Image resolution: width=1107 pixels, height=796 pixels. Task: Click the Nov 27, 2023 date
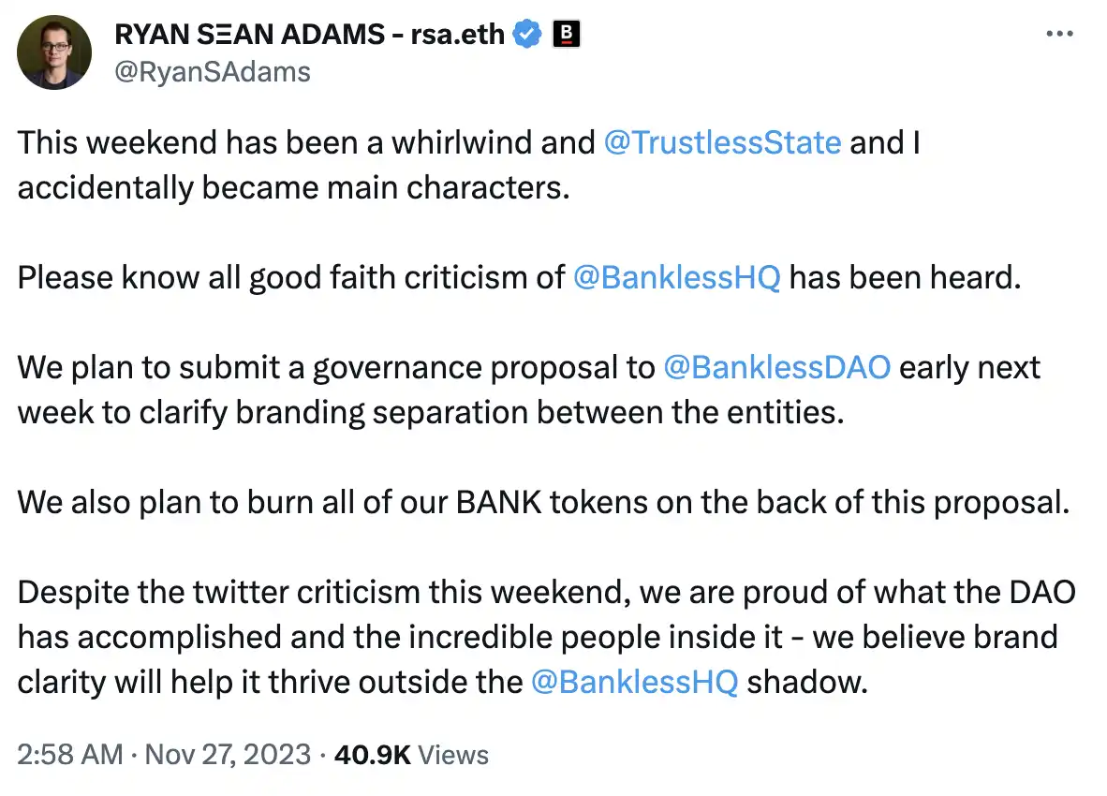229,755
